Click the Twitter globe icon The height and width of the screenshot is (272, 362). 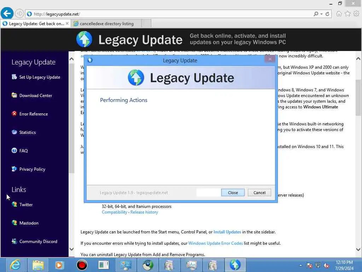pos(14,204)
